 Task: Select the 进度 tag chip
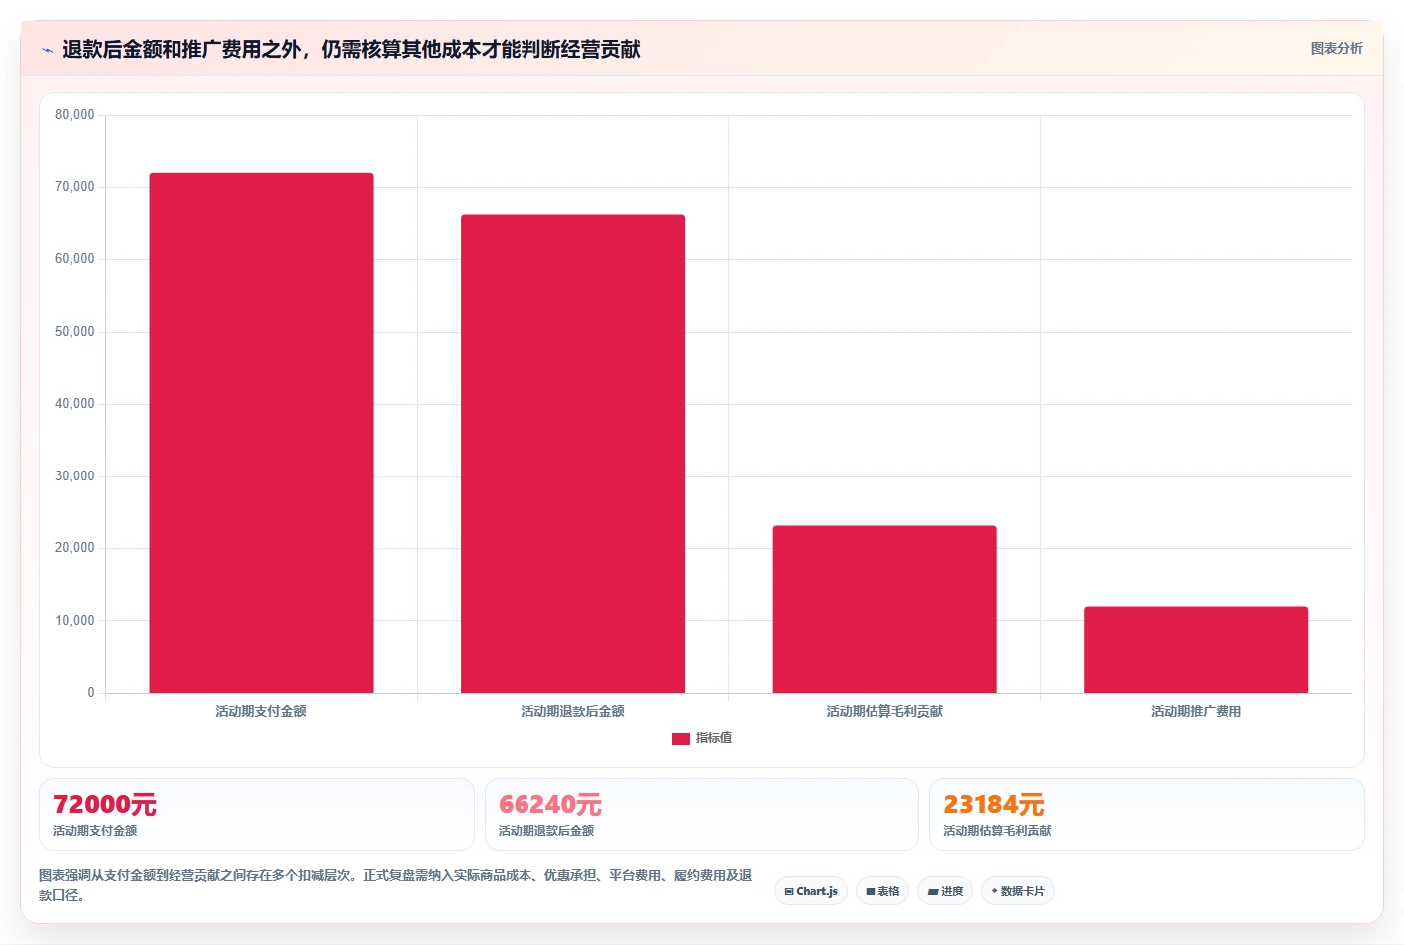(945, 891)
